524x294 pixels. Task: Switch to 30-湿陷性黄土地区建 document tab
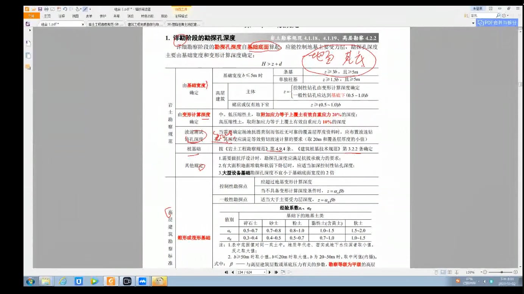[184, 24]
